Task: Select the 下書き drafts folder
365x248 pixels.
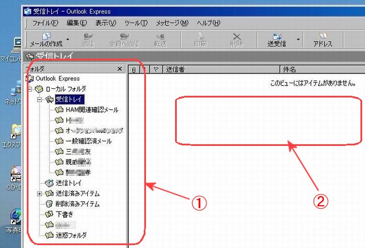Action: (64, 214)
